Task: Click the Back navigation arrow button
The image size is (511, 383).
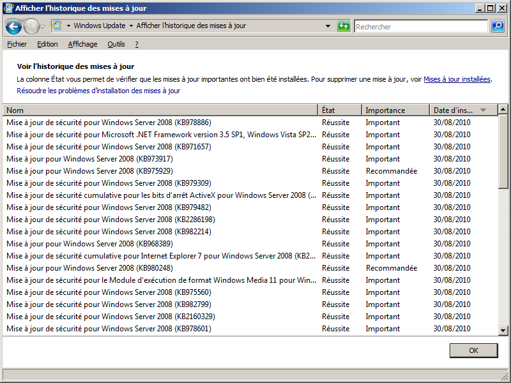Action: [13, 27]
